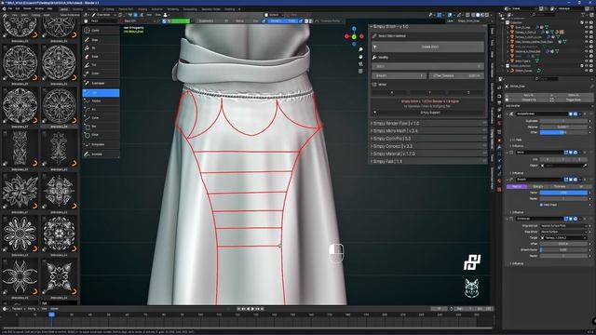Click the Toggle Stack button
The width and height of the screenshot is (596, 335).
[574, 100]
